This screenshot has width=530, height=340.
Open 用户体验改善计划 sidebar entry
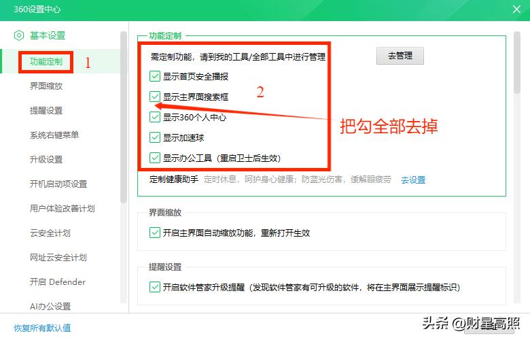pyautogui.click(x=63, y=208)
